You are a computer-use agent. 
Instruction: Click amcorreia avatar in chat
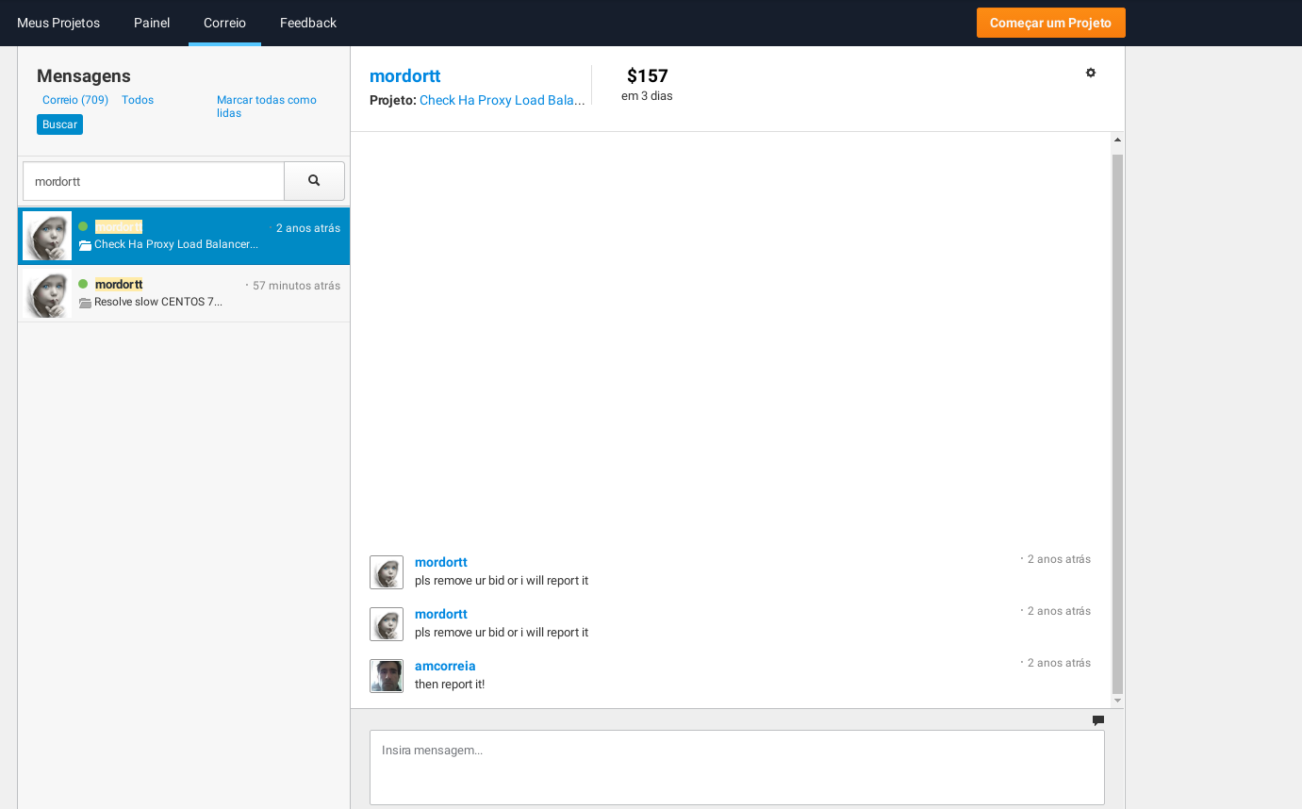point(387,676)
